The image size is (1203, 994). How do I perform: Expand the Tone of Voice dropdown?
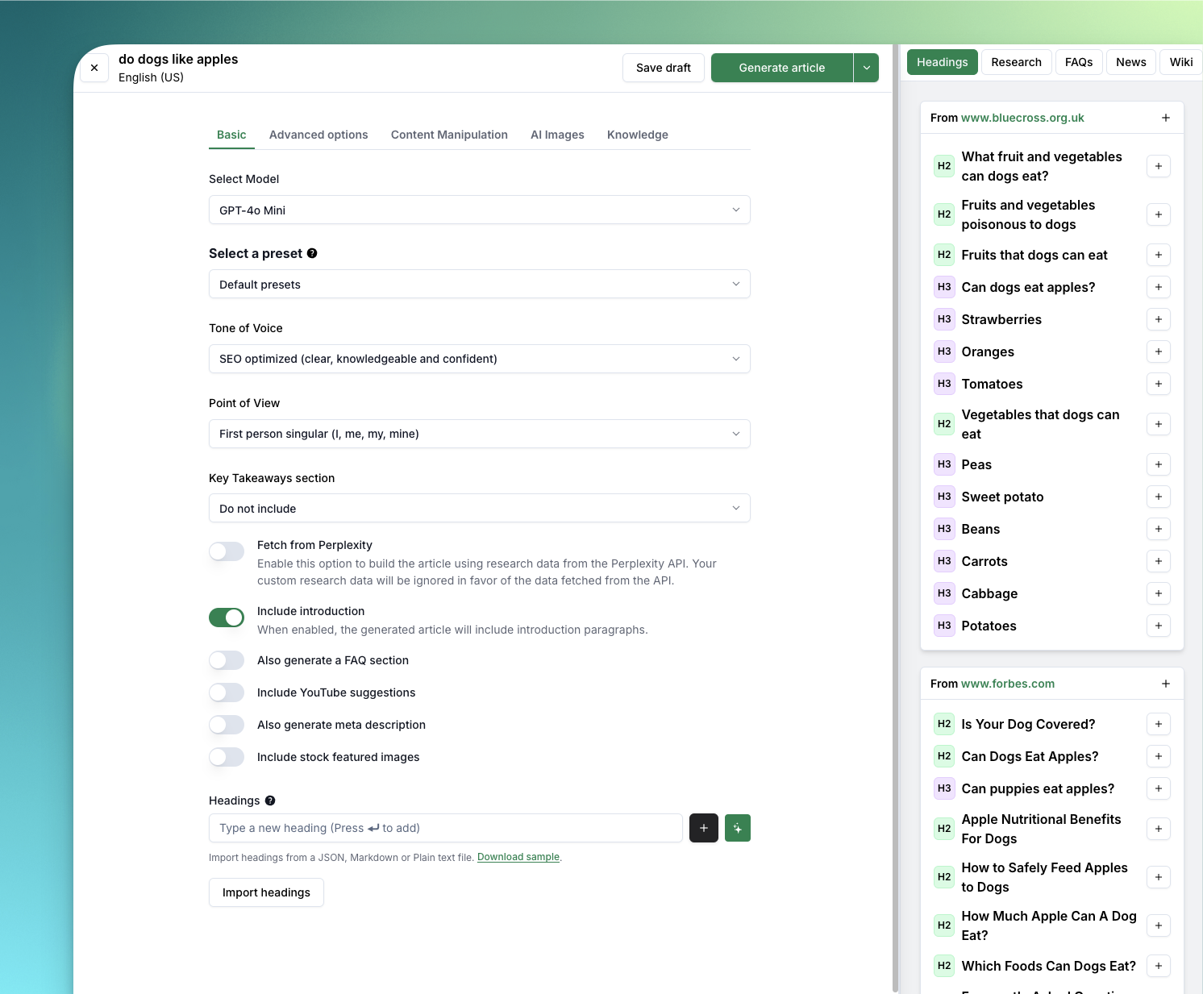point(479,359)
